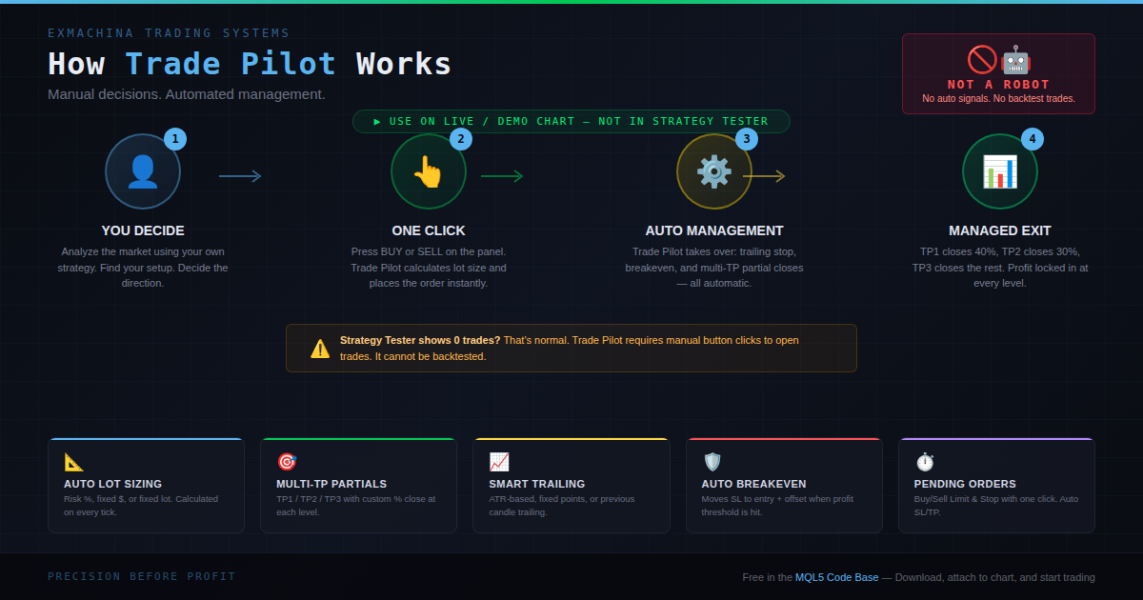Click the MANAGED EXIT step heading
Viewport: 1143px width, 600px height.
tap(1000, 230)
